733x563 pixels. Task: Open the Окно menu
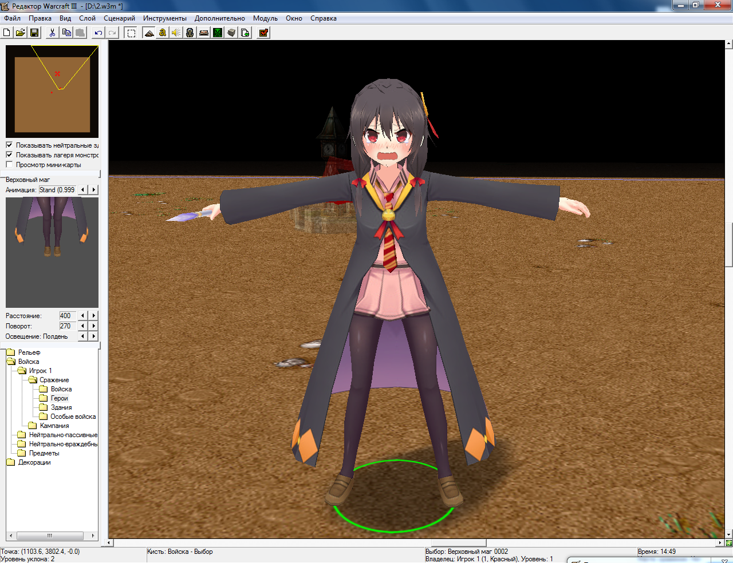tap(294, 18)
